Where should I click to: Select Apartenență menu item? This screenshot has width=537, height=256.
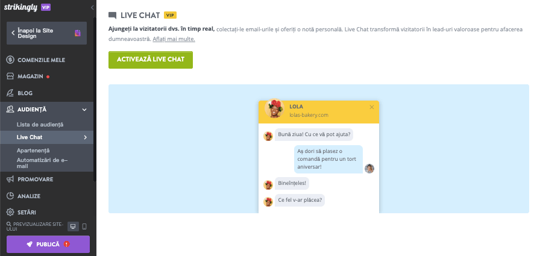click(33, 150)
